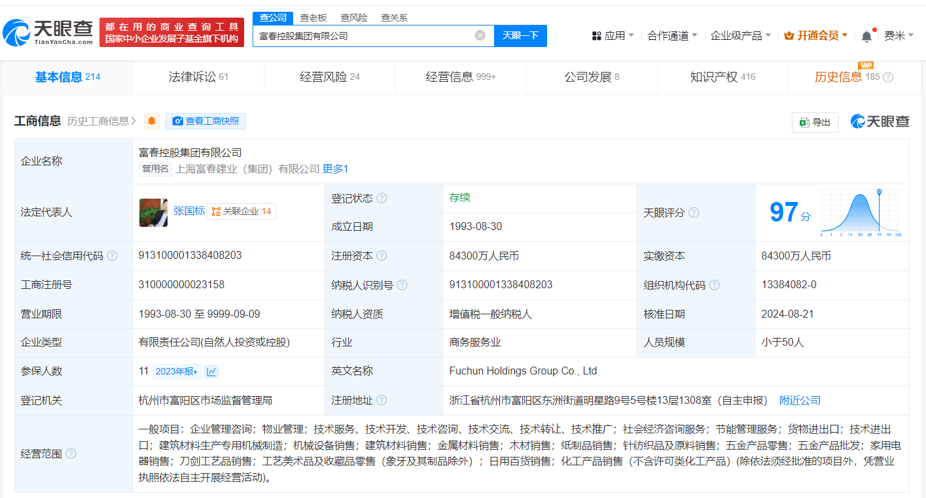Select the 经营信息 tab
The height and width of the screenshot is (498, 926).
point(460,77)
